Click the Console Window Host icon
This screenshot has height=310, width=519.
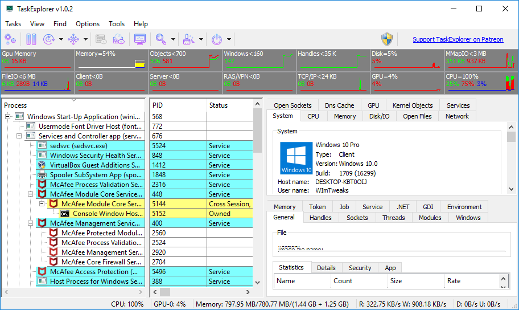point(65,214)
